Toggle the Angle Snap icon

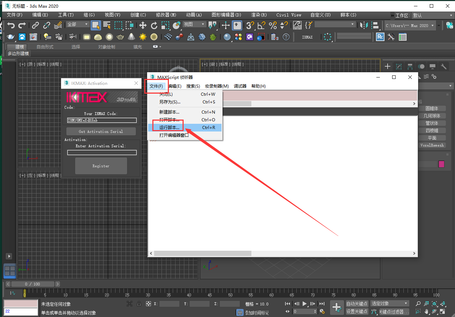[262, 25]
